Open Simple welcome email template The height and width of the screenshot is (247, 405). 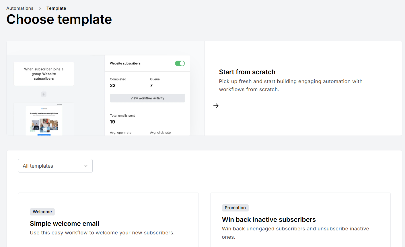pyautogui.click(x=65, y=224)
